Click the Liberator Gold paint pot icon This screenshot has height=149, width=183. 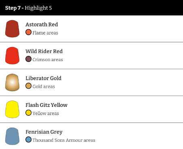tap(12, 82)
